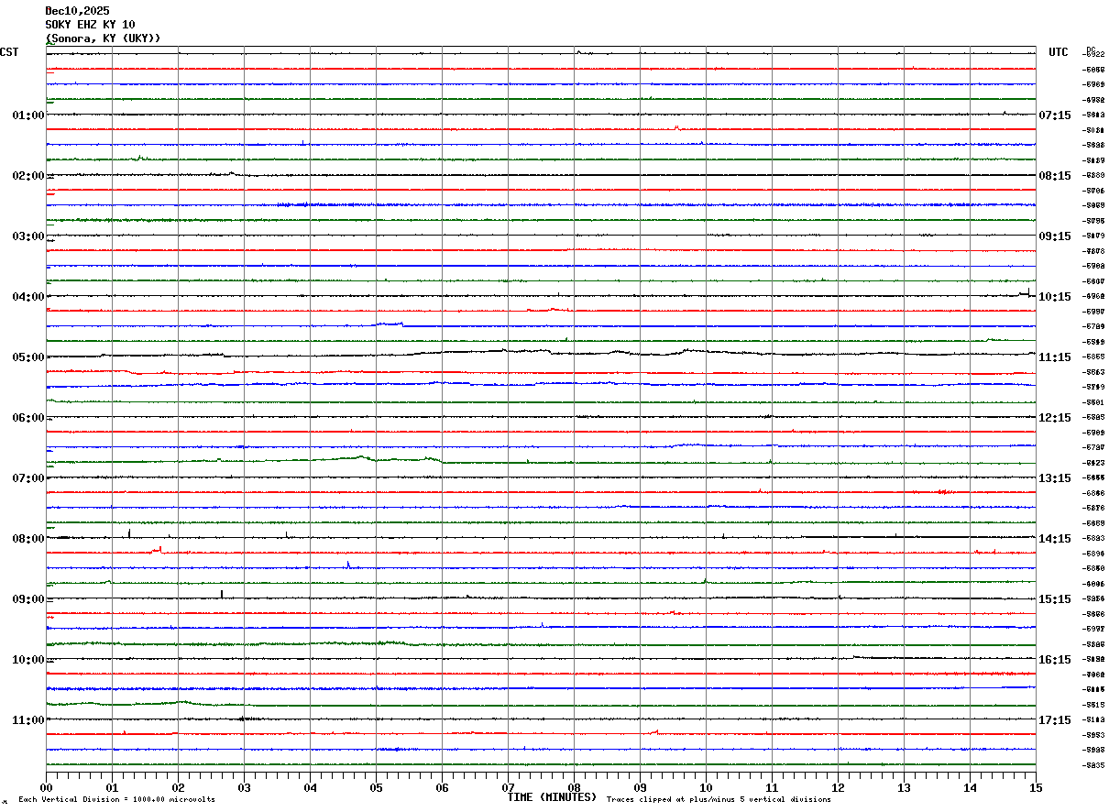1109x812 pixels.
Task: Click minute tick 02 on time axis
Action: [178, 787]
